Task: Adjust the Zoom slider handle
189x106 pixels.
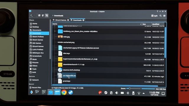Action: [130, 89]
